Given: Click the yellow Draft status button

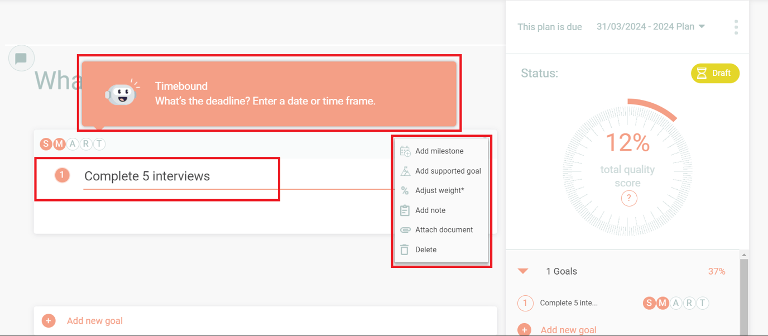Looking at the screenshot, I should click(715, 73).
